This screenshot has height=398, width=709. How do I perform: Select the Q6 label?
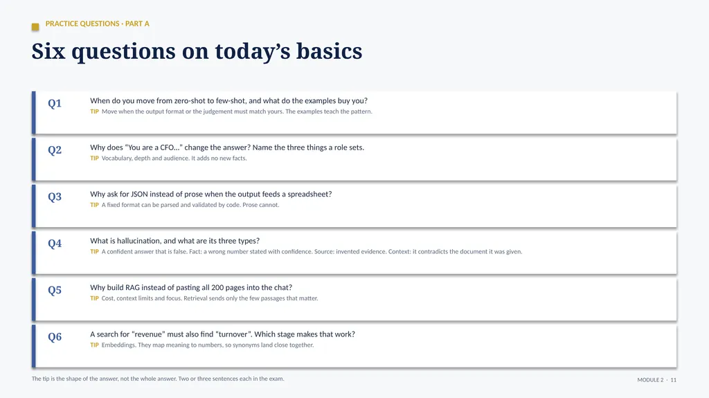coord(55,337)
